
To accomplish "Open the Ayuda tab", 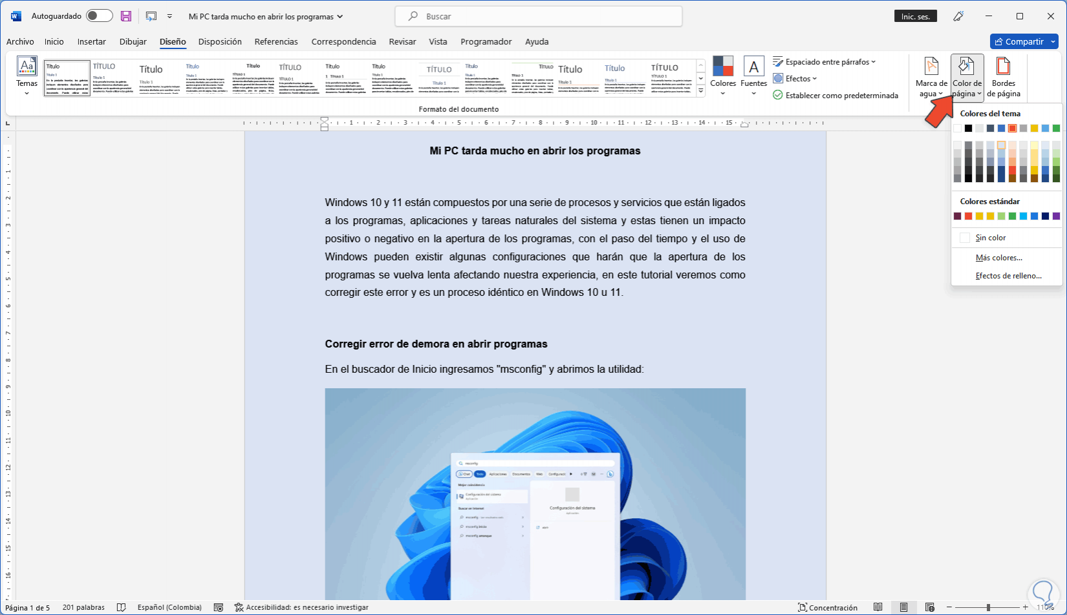I will point(537,41).
